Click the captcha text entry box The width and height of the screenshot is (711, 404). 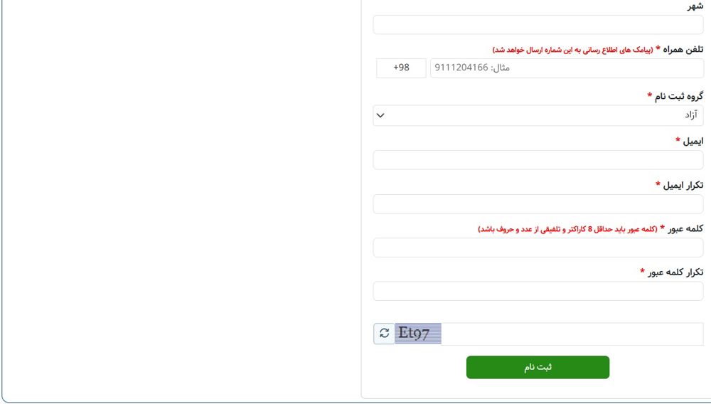pos(572,334)
